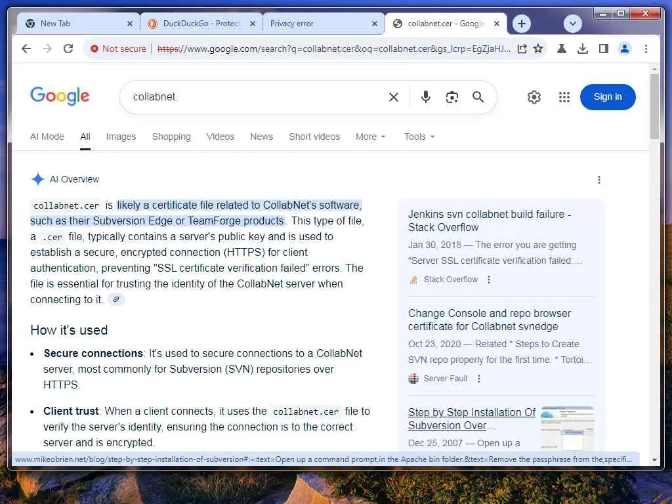The width and height of the screenshot is (672, 504).
Task: Select the Shopping search tab
Action: tap(171, 136)
